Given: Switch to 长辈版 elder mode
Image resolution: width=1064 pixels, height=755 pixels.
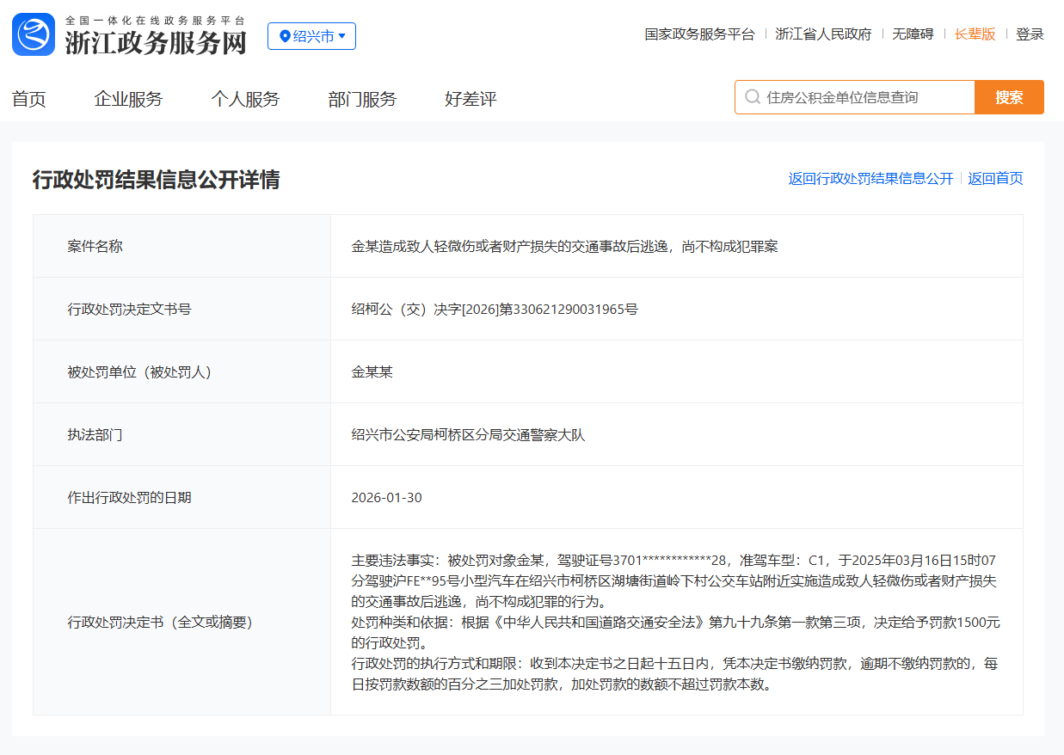Looking at the screenshot, I should click(x=976, y=34).
